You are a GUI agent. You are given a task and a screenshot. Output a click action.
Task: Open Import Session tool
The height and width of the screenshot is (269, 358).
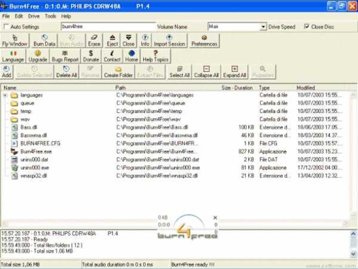pos(170,40)
